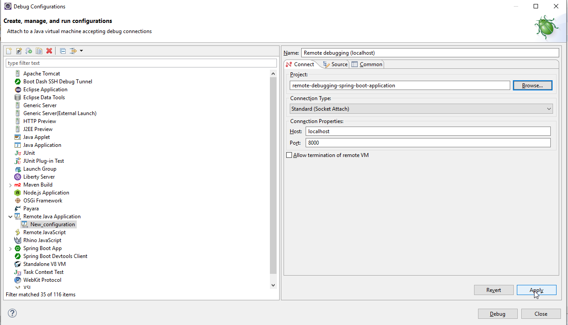Click the Close button

click(541, 314)
